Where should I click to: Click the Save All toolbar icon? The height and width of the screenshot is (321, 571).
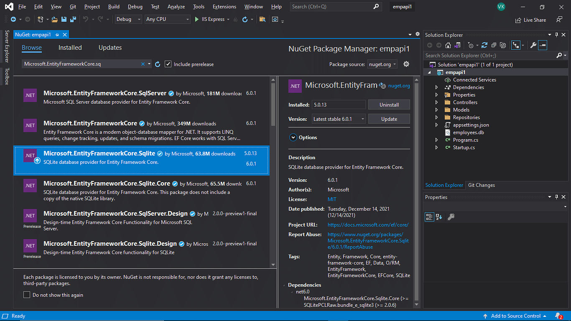pos(73,19)
